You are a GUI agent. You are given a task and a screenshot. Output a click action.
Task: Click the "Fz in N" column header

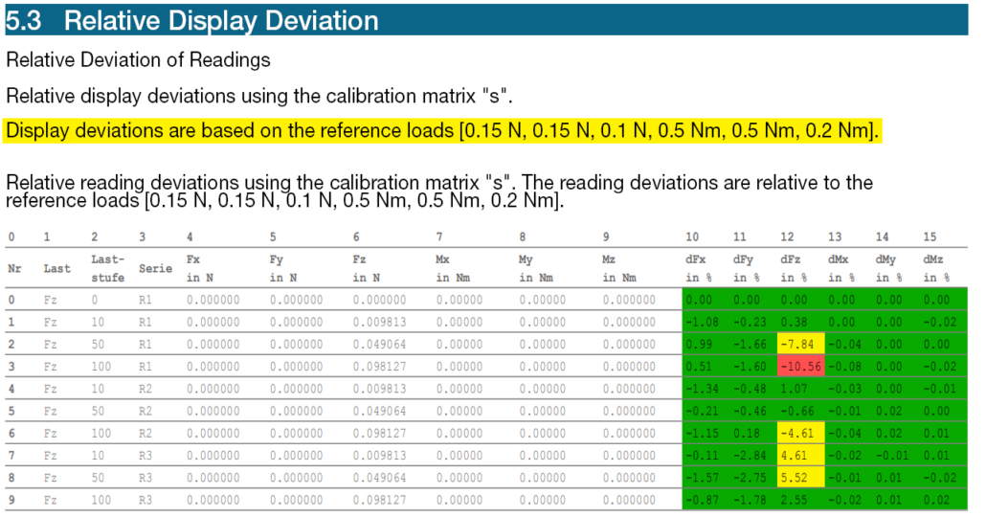coord(366,269)
